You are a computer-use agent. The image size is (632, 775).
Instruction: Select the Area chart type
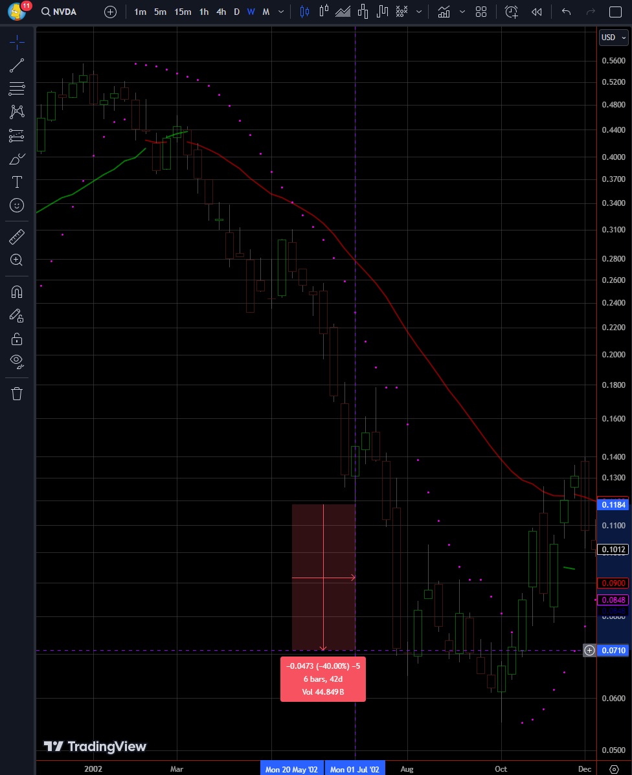[x=343, y=12]
